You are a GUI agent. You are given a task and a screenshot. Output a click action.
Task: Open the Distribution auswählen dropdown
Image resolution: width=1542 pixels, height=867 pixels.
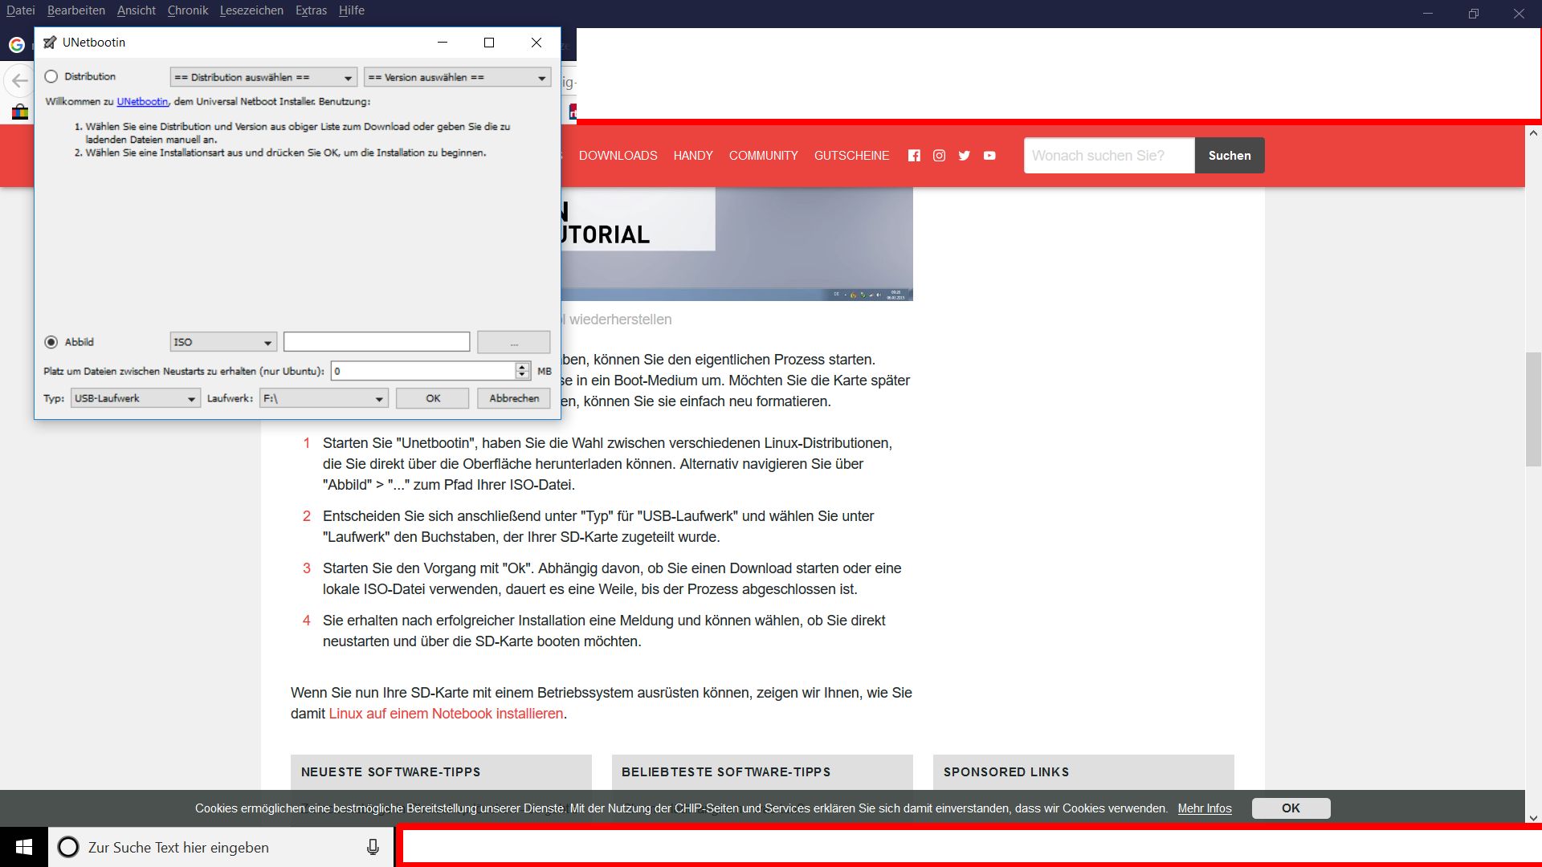[263, 77]
